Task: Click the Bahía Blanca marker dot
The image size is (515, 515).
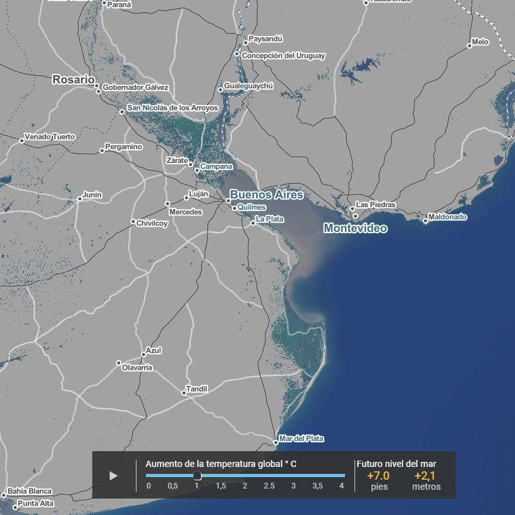Action: pyautogui.click(x=4, y=495)
